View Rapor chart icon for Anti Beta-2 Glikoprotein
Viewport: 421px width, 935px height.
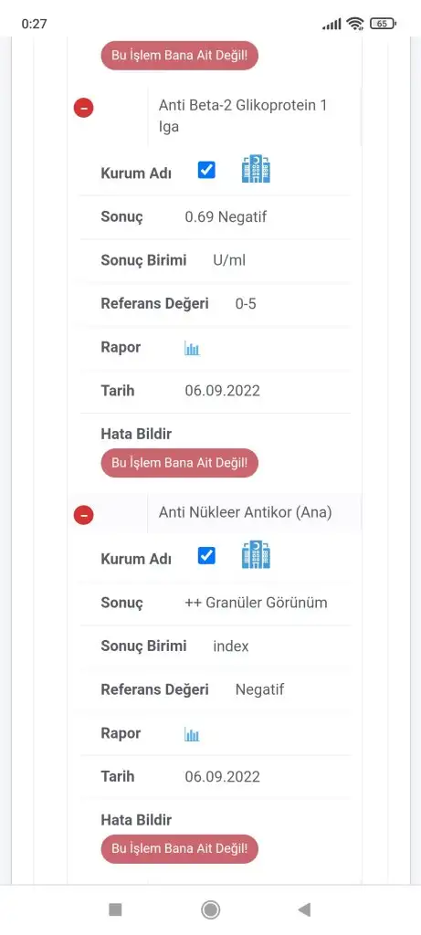click(192, 349)
